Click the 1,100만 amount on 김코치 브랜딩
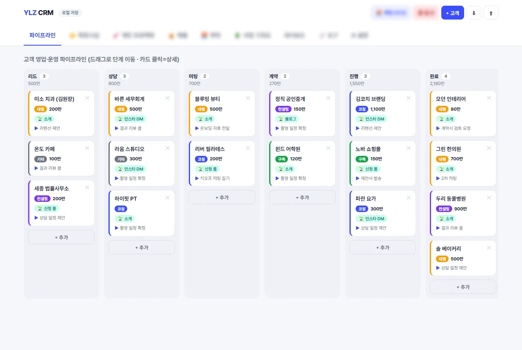The image size is (522, 350). coord(378,109)
